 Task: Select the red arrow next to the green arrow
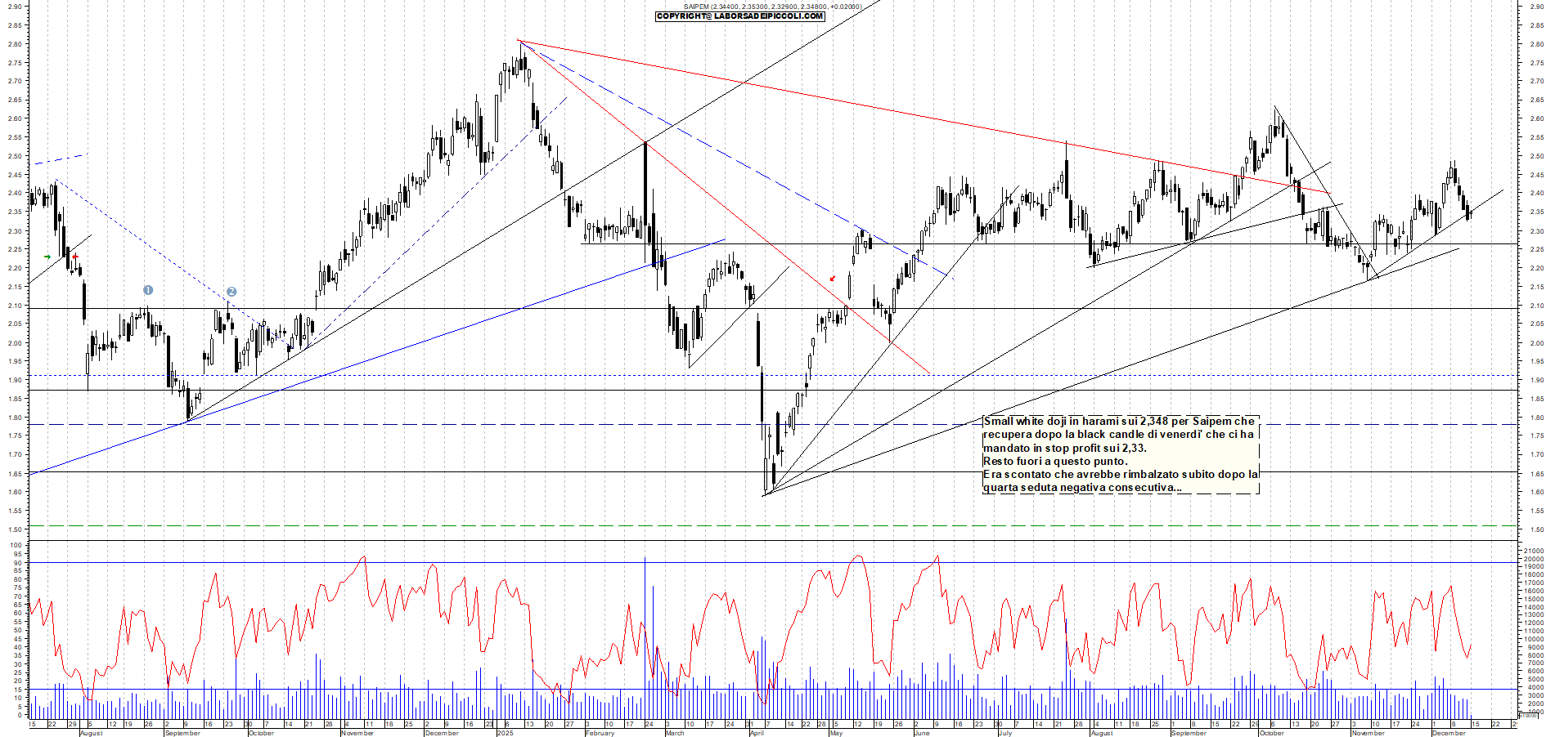tap(75, 257)
